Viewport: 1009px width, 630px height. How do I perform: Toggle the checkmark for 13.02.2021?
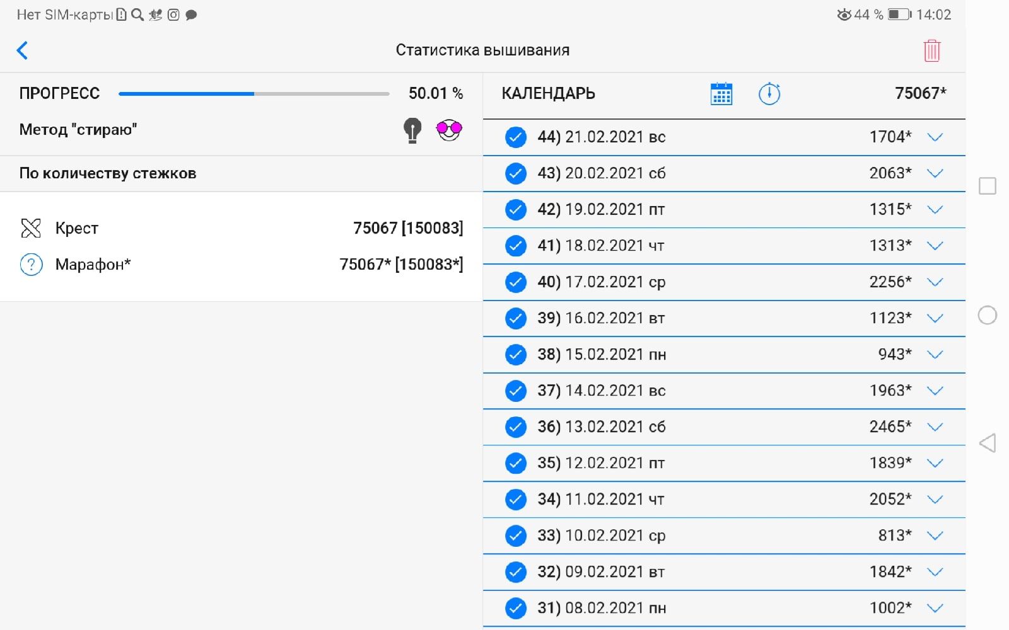pyautogui.click(x=516, y=427)
